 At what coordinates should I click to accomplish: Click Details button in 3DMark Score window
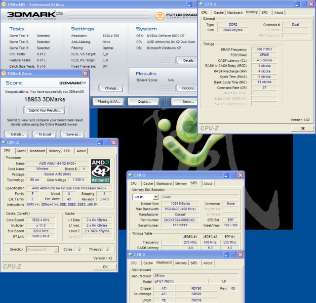tap(17, 134)
